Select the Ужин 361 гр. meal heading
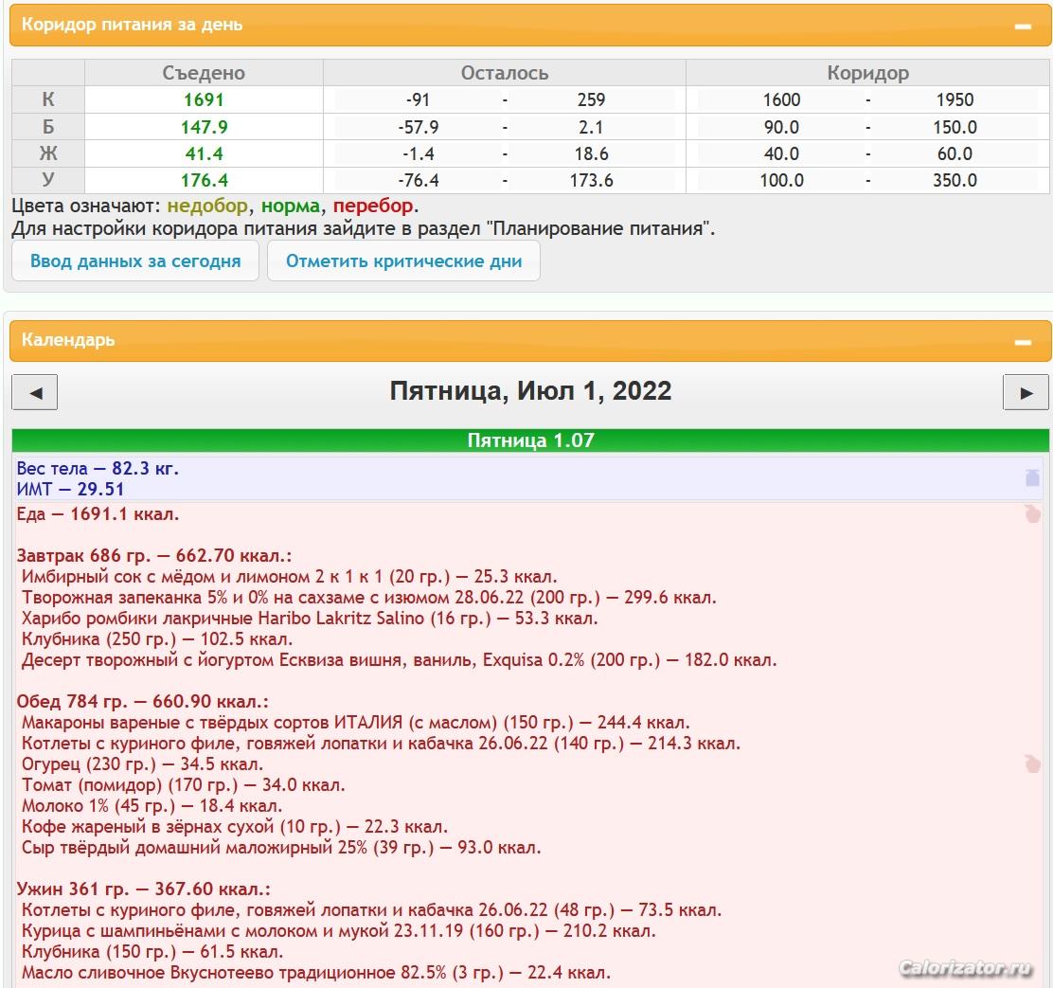The image size is (1053, 988). point(144,889)
